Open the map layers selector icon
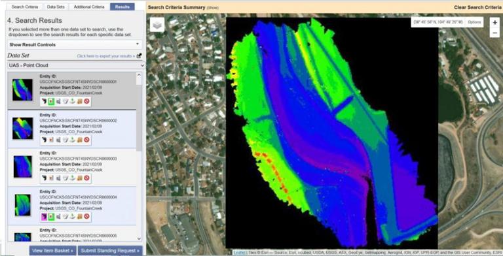This screenshot has width=503, height=256. 157,25
